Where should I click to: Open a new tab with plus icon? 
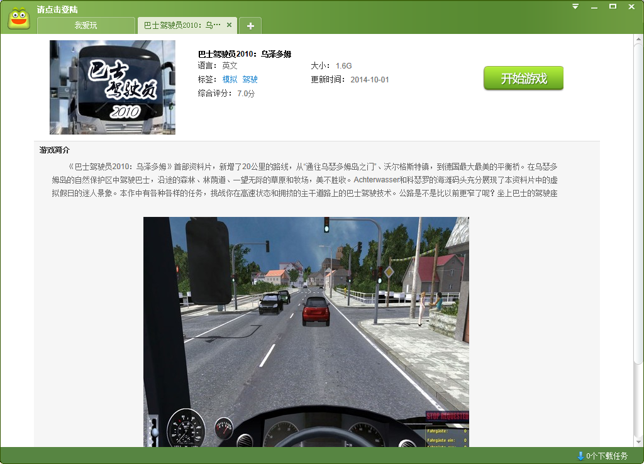[x=250, y=26]
